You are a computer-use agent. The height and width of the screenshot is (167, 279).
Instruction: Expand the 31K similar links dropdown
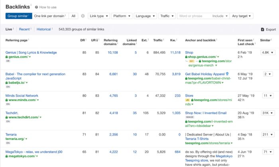pos(267,113)
